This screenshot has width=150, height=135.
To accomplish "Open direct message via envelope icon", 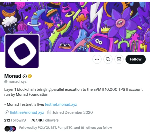I will coord(119,59).
